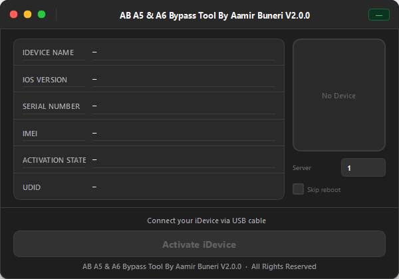Click the footer All Rights Reserved text
399x279 pixels.
pos(284,266)
